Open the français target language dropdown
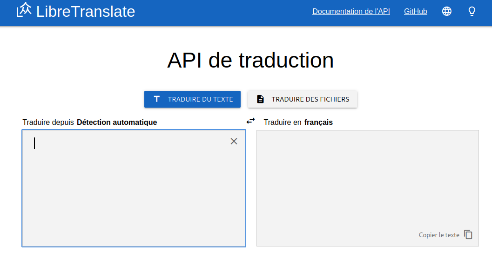This screenshot has height=253, width=492. (x=318, y=123)
